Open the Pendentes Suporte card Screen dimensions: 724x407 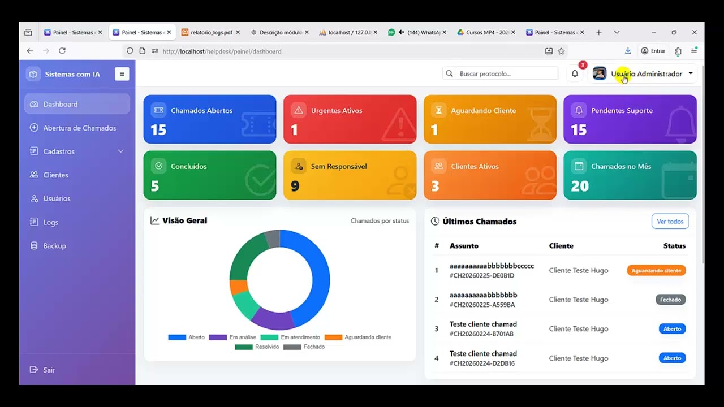(x=630, y=119)
